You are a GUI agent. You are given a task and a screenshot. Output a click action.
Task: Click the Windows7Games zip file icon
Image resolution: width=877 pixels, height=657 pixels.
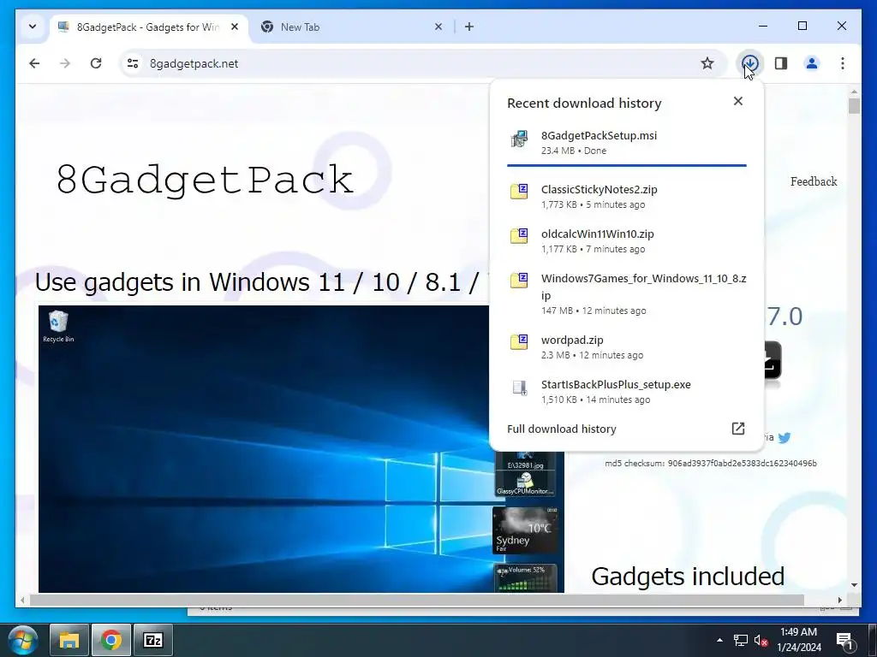tap(519, 281)
